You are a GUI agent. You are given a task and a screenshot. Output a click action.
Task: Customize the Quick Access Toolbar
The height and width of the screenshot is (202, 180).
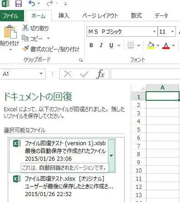coord(65,4)
